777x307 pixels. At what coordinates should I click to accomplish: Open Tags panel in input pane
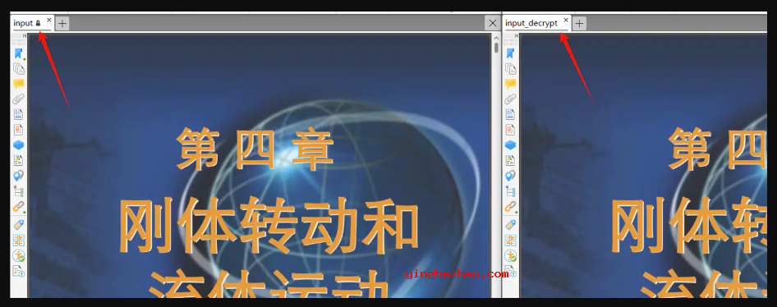pos(18,225)
